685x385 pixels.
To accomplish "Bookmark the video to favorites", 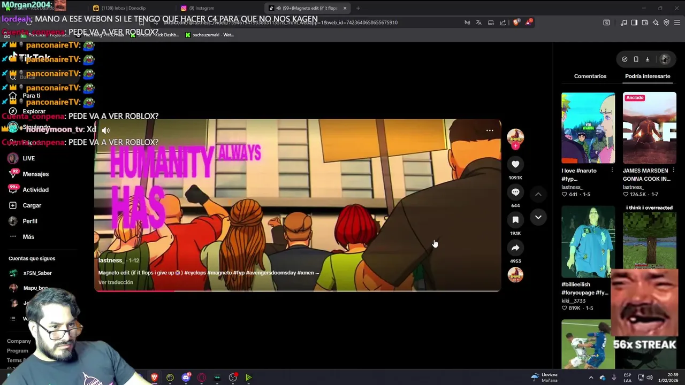I will (515, 220).
